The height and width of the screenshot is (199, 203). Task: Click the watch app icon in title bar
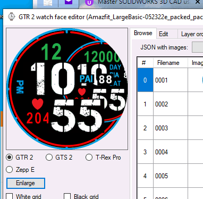pos(12,16)
